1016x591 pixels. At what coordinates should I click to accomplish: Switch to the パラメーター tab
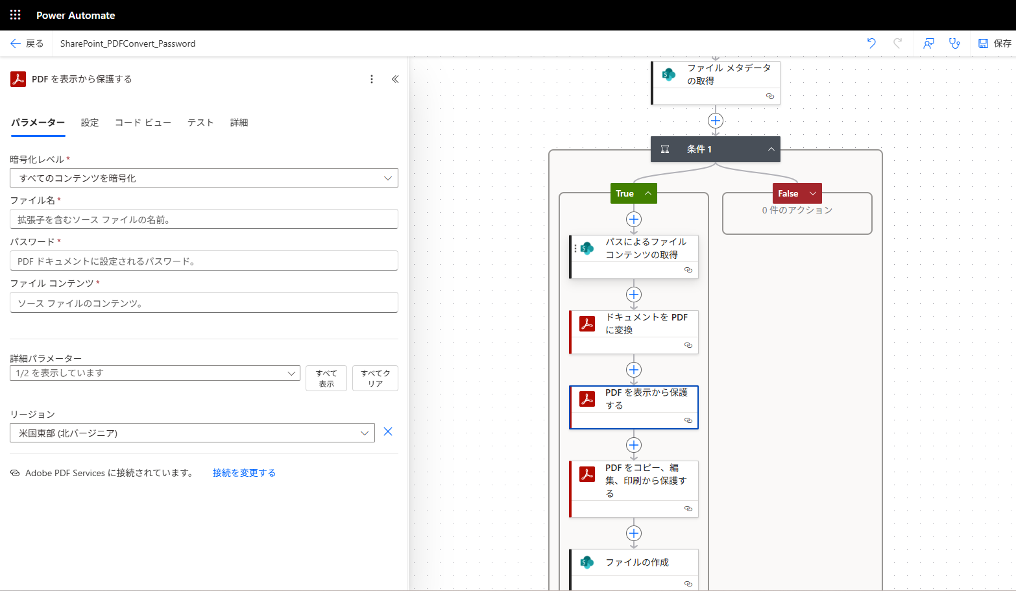[38, 123]
